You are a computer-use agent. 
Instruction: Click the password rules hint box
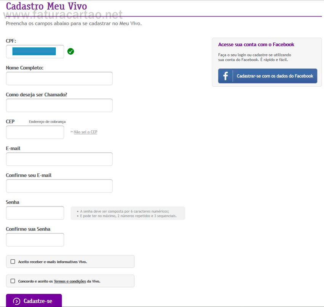128,213
